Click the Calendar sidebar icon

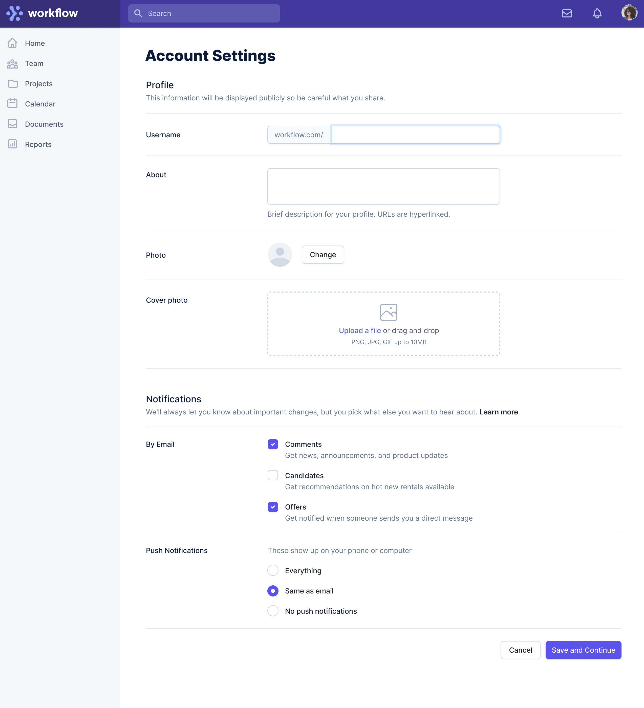(x=12, y=103)
